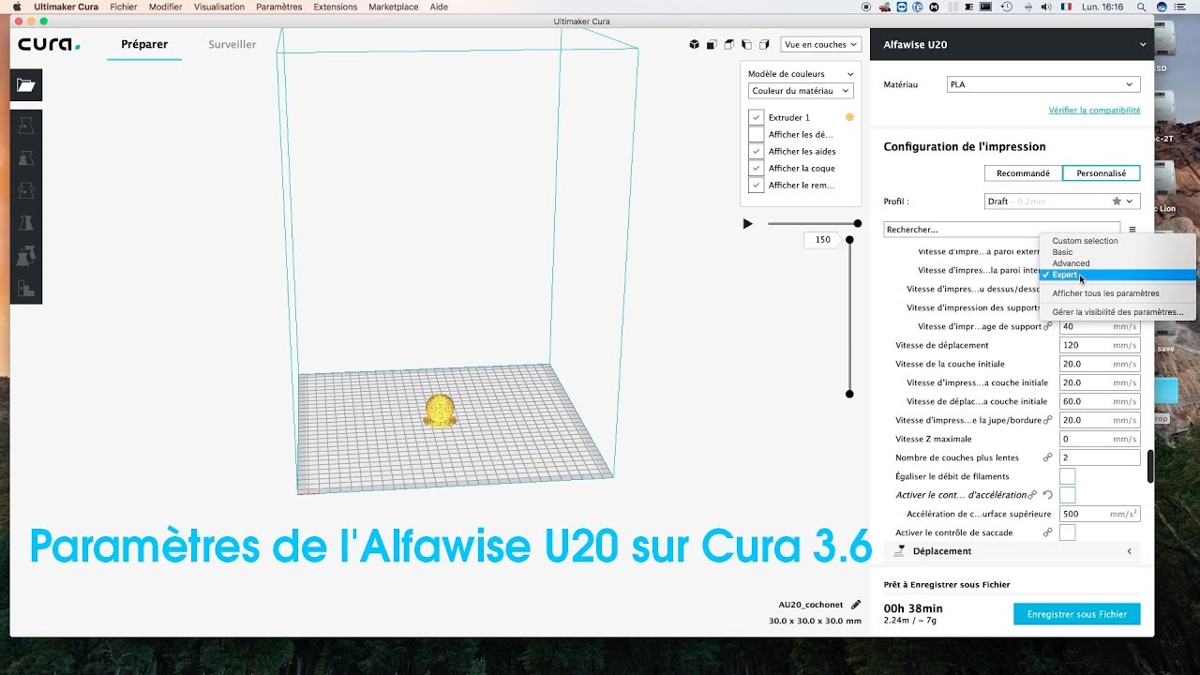Click the revert arrow for acceleration control

[1047, 495]
